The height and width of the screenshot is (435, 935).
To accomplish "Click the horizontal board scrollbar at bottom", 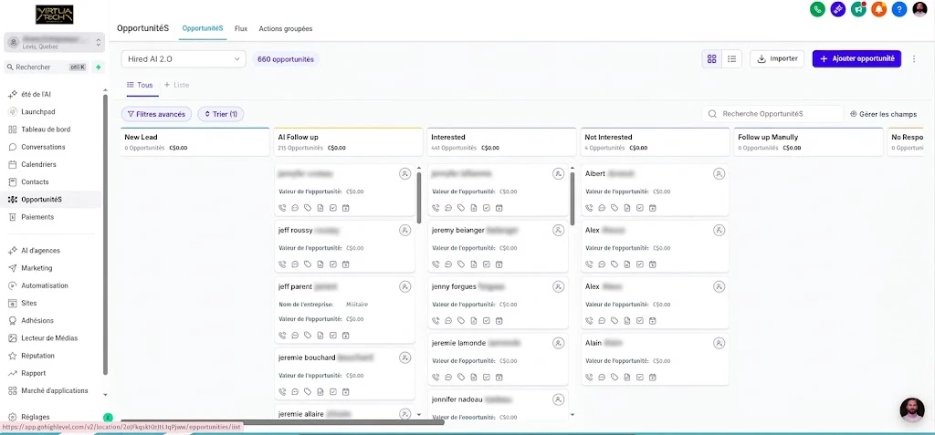I will coord(282,422).
